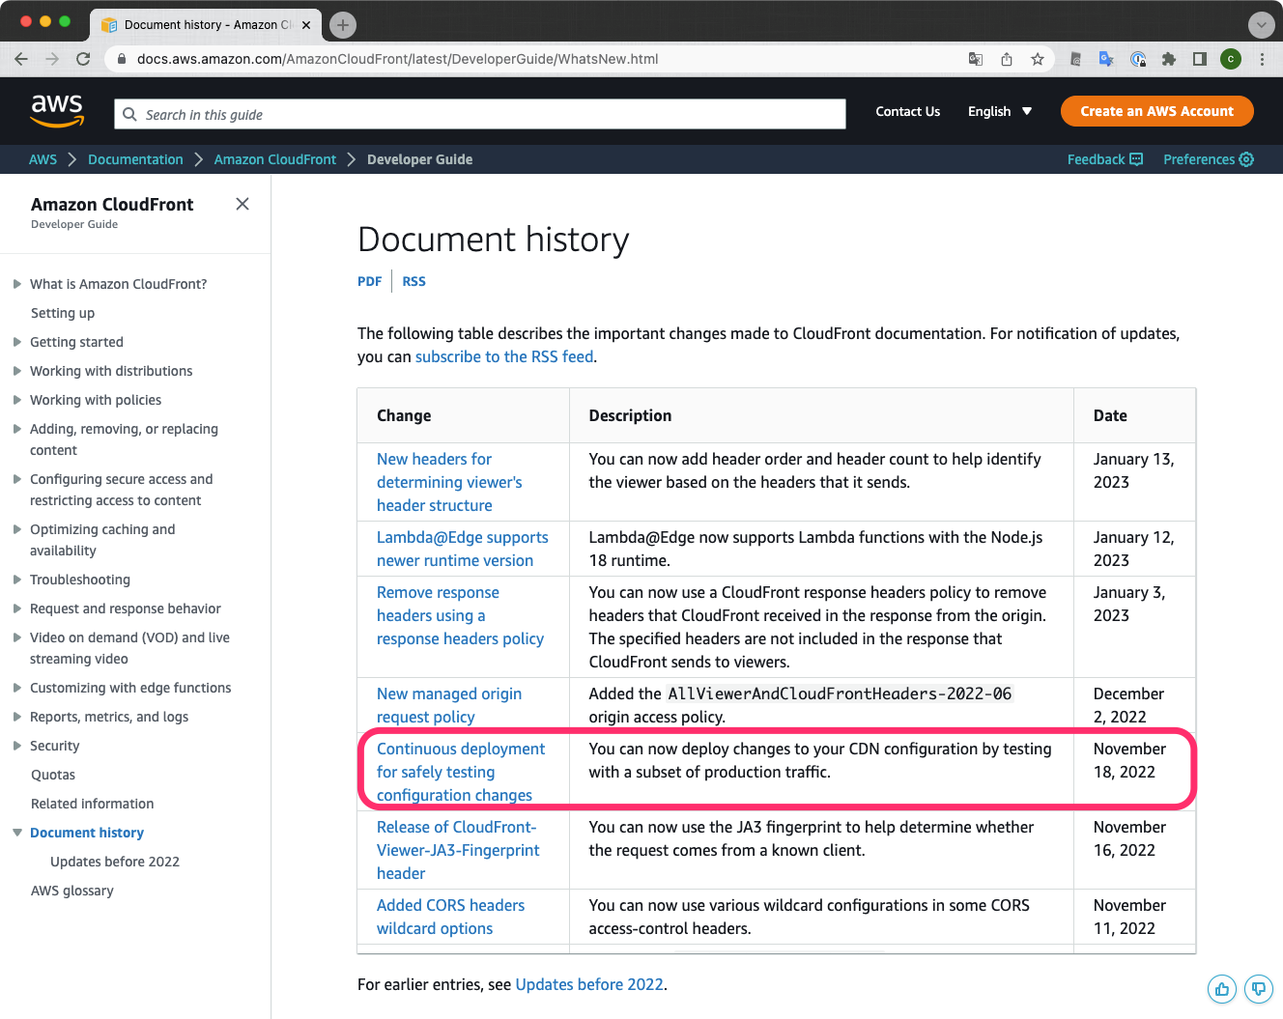Open Remove response headers using a response headers policy

[460, 615]
